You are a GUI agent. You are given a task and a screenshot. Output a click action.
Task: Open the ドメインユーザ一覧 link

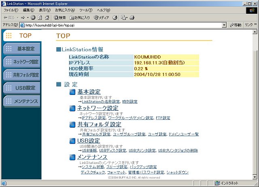click(x=184, y=134)
